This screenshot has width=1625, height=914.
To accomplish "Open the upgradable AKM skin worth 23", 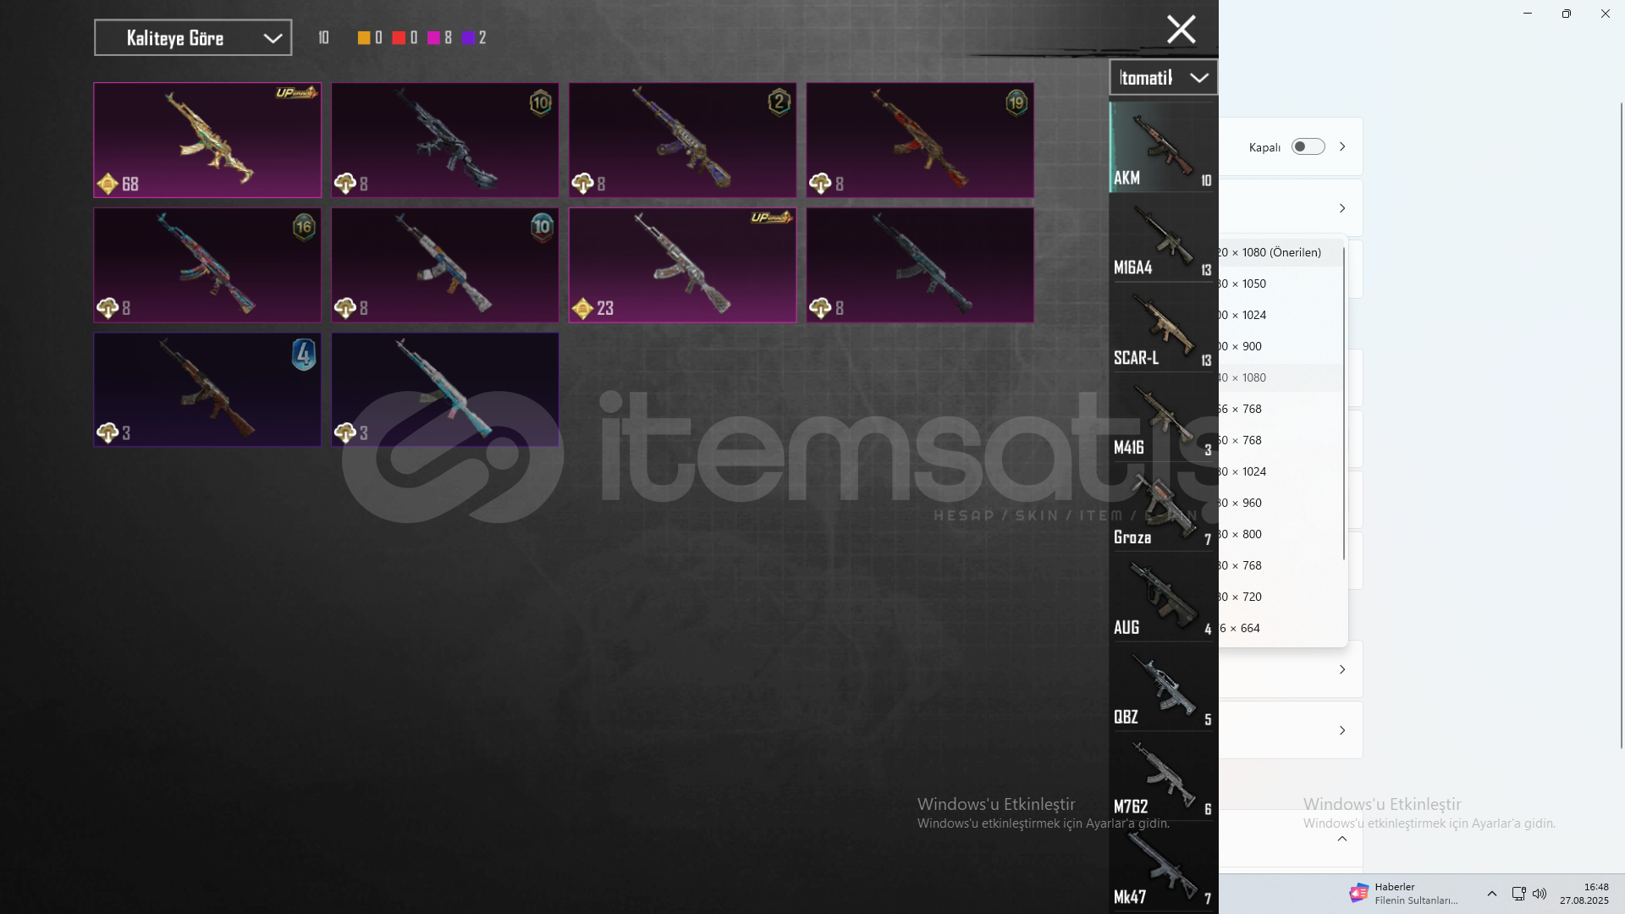I will tap(683, 265).
